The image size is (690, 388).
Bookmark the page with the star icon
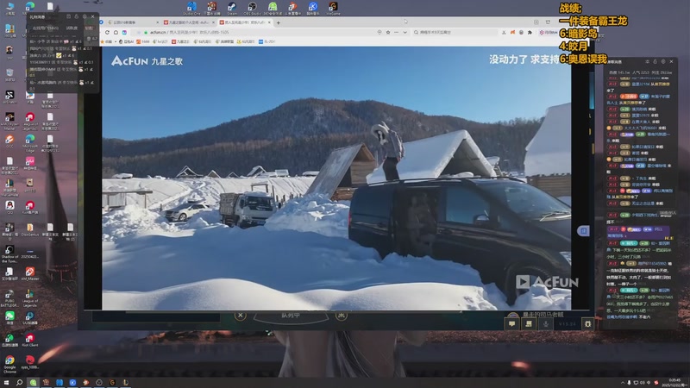[388, 33]
